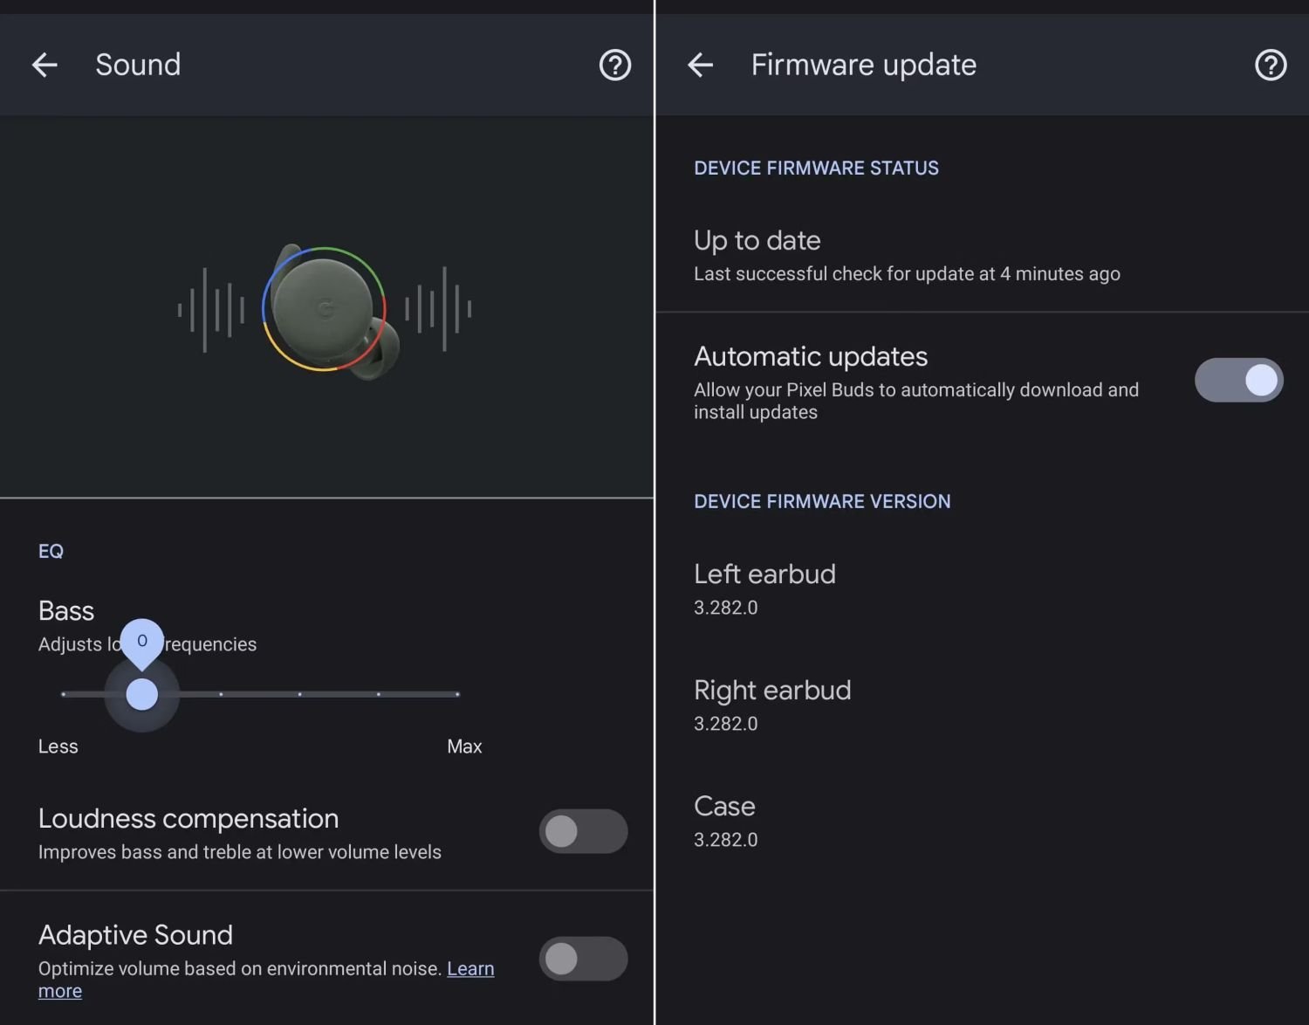Click the Bass slider handle

(141, 695)
